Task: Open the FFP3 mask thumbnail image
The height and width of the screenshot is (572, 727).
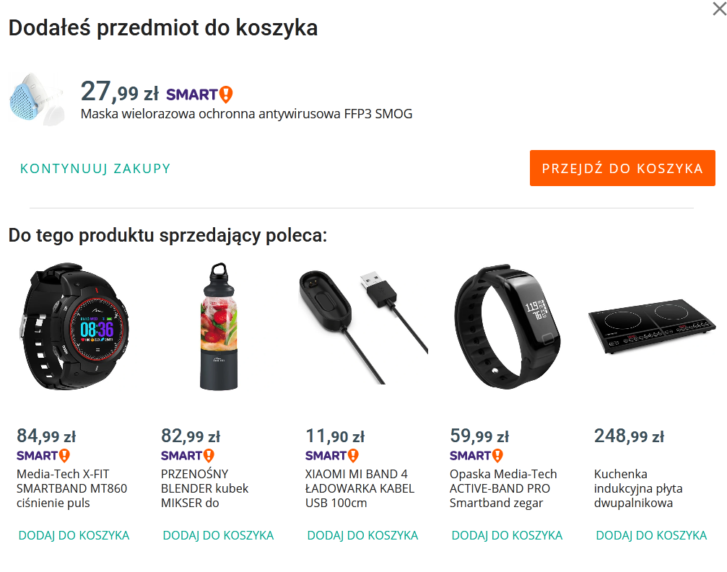Action: tap(37, 99)
